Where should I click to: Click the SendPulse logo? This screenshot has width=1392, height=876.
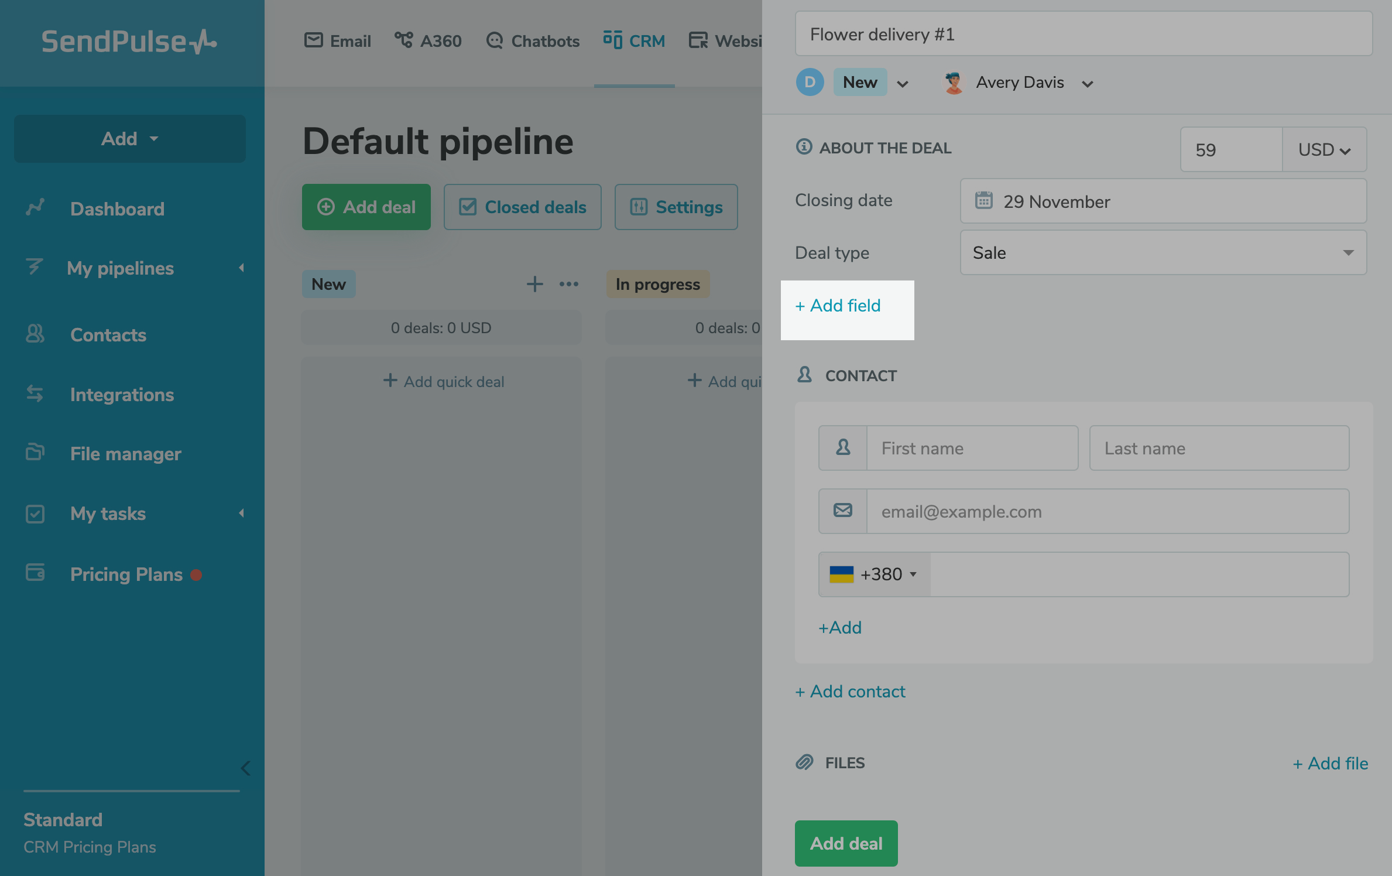click(x=129, y=42)
